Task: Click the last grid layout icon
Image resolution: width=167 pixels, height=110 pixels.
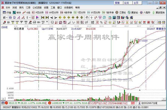Action: click(164, 22)
